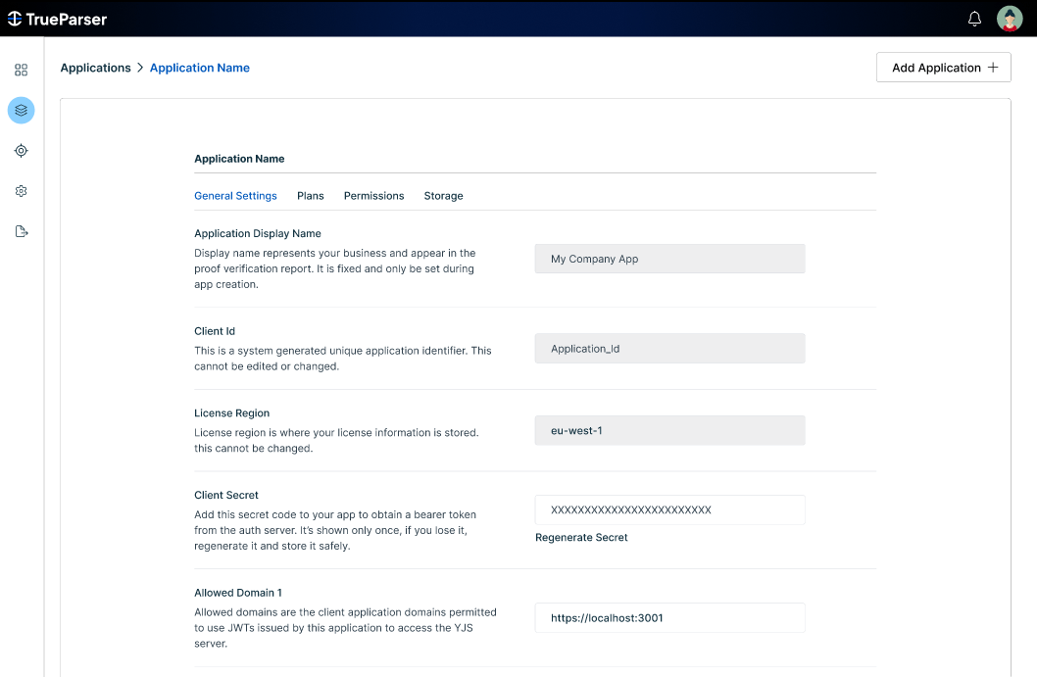Click the Allowed Domain 1 label
Image resolution: width=1037 pixels, height=677 pixels.
pyautogui.click(x=238, y=593)
